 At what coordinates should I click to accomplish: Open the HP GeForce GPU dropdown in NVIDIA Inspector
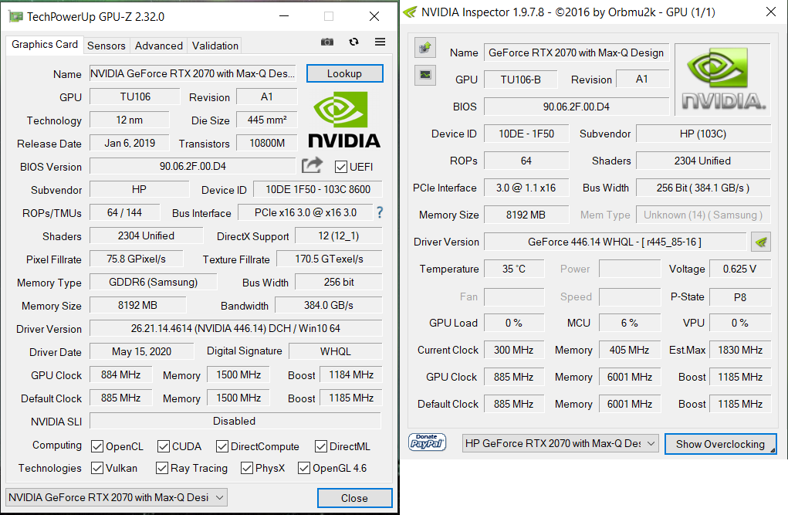560,444
